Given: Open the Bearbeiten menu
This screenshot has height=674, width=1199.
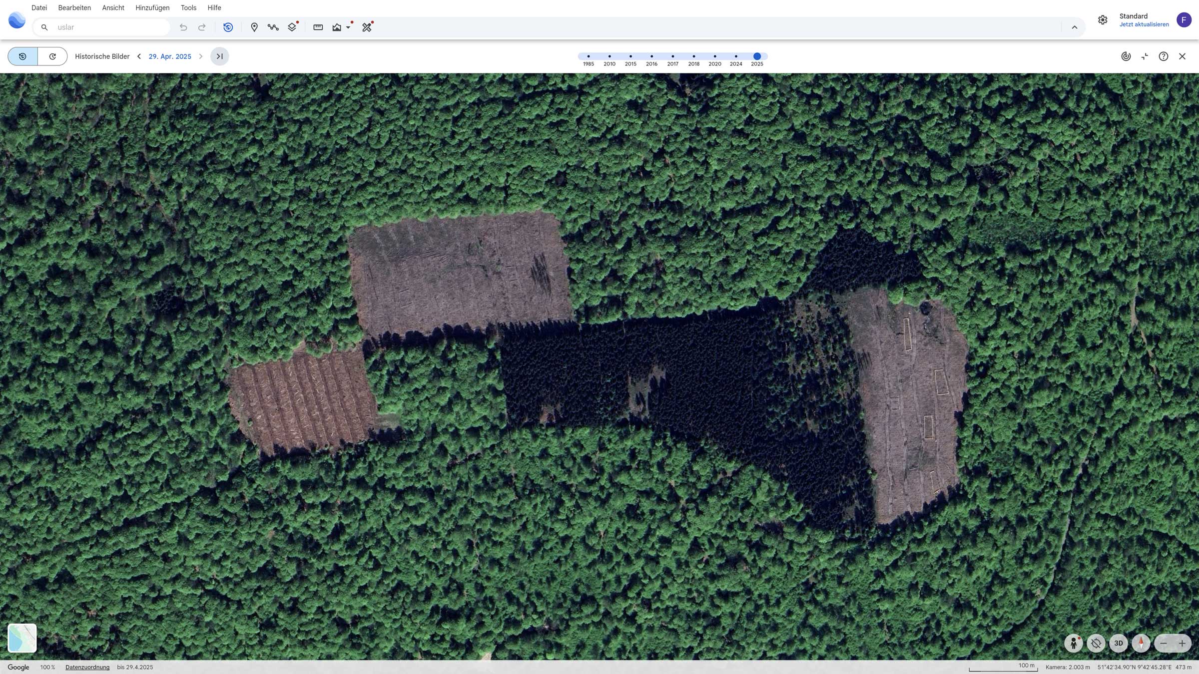Looking at the screenshot, I should click(74, 7).
